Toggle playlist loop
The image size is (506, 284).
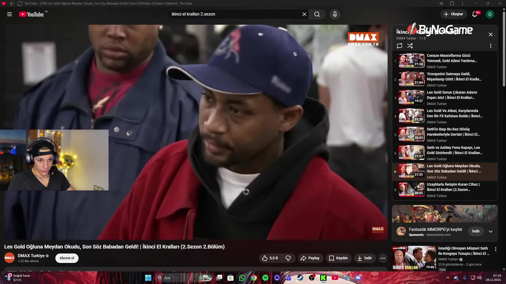(400, 46)
